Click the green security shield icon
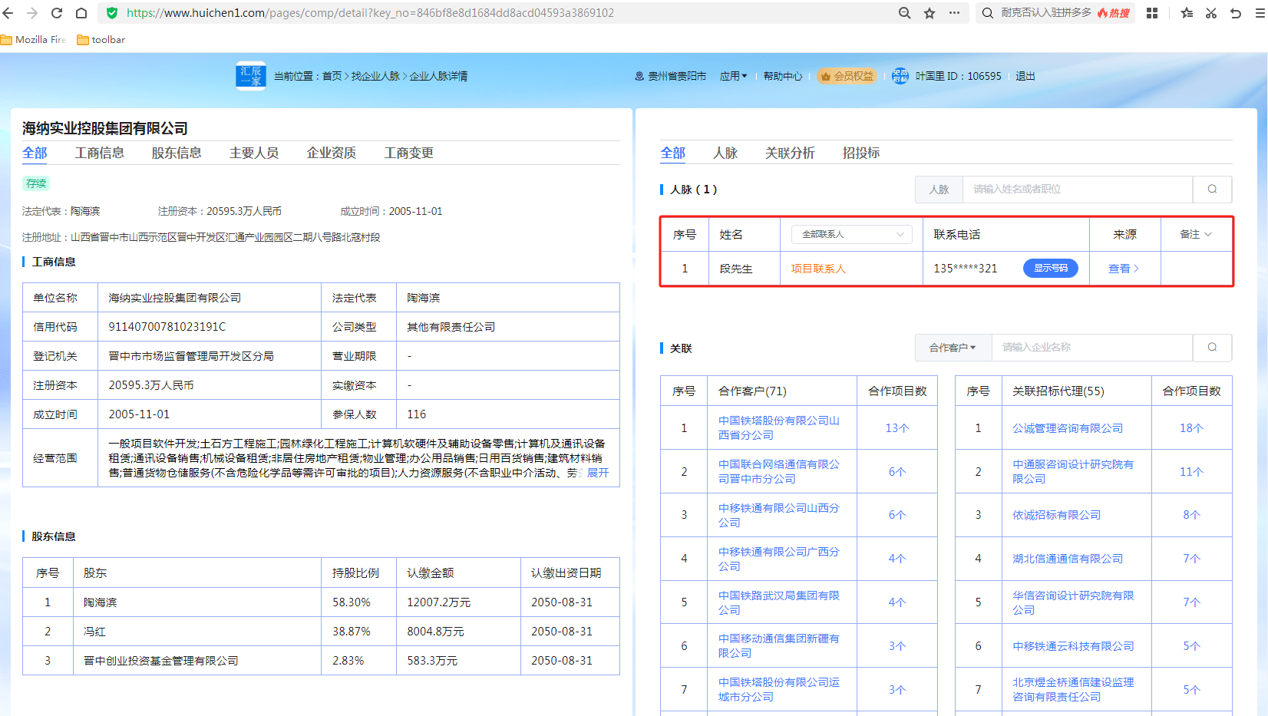This screenshot has width=1268, height=716. tap(112, 13)
